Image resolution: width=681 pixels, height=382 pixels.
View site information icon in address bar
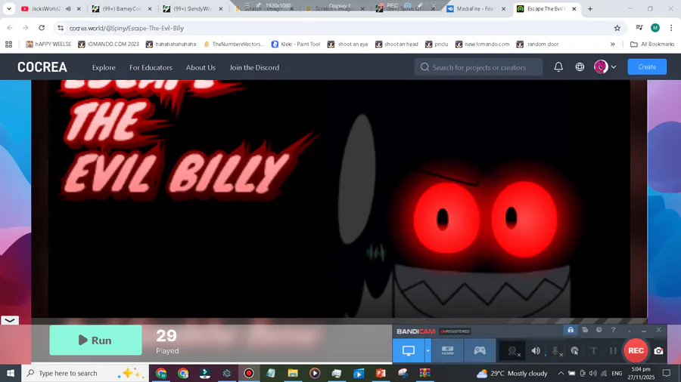point(61,28)
